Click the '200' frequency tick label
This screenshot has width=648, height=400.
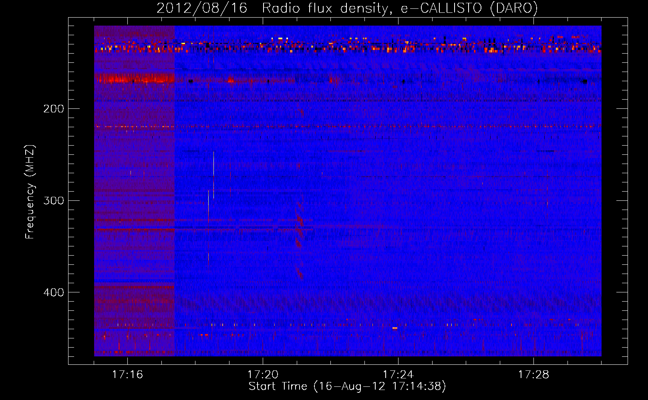[x=54, y=109]
